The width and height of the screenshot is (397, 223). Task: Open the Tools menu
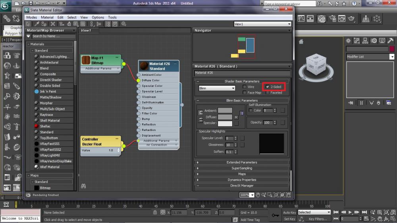click(112, 17)
